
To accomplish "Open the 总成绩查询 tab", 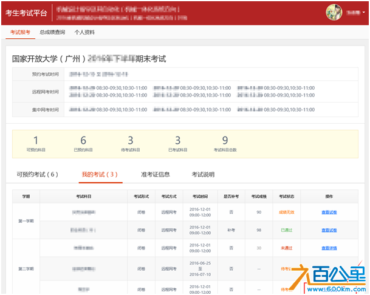I will [x=52, y=32].
